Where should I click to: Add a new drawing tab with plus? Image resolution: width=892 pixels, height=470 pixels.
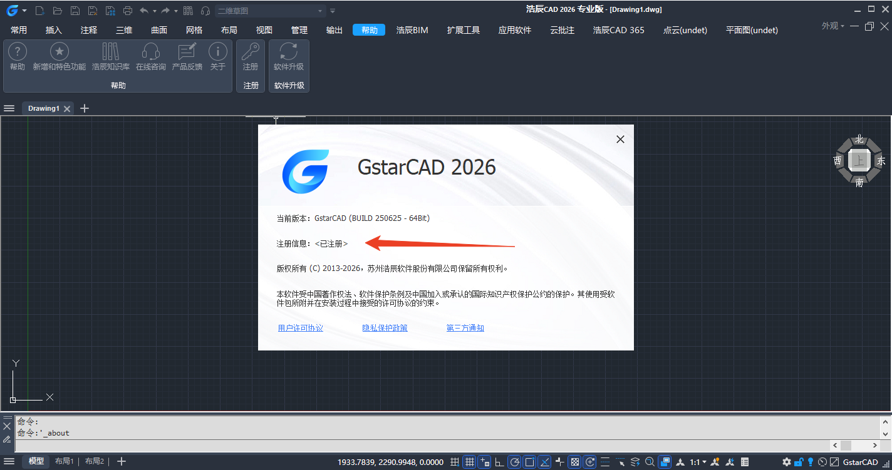(x=85, y=108)
